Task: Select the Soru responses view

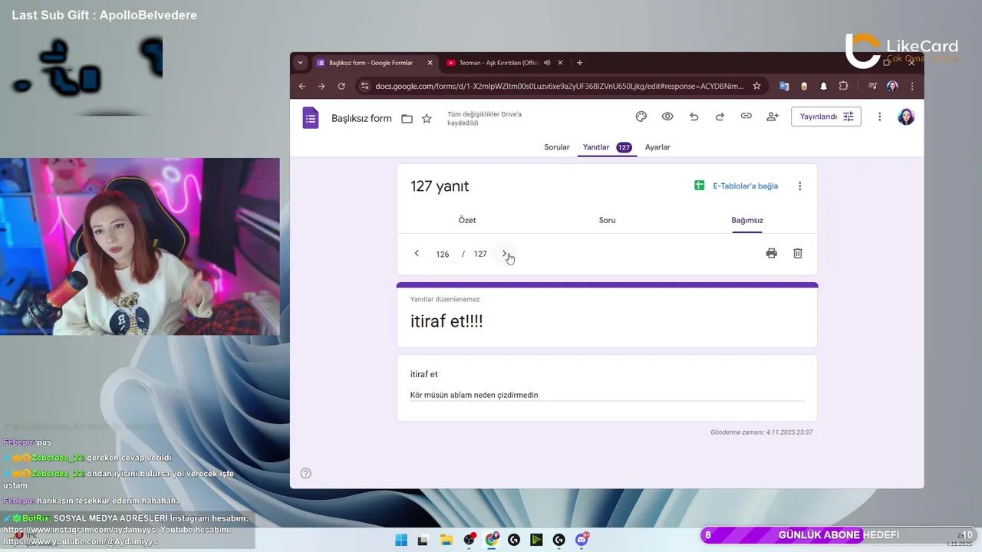Action: pyautogui.click(x=607, y=220)
